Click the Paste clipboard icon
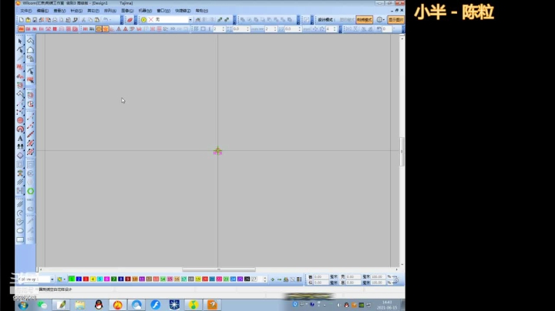Viewport: 555px width, 311px height. click(x=97, y=20)
